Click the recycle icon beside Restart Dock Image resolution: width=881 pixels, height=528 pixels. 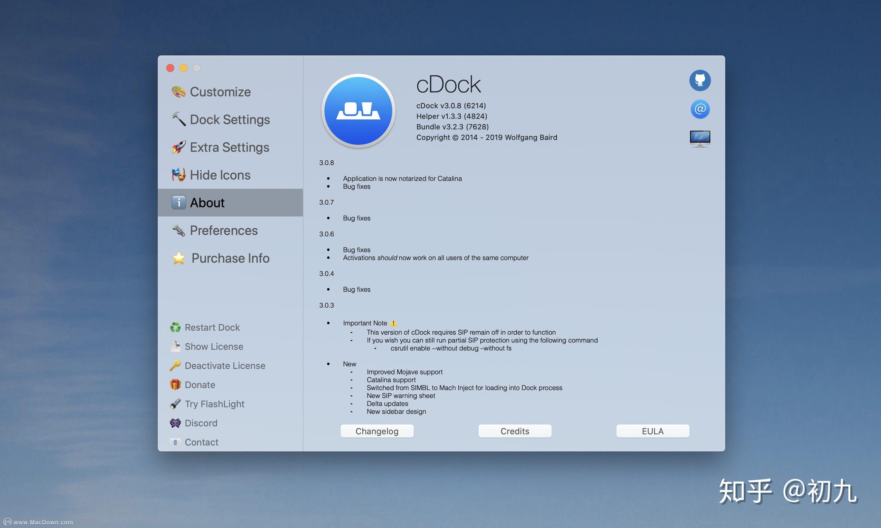pyautogui.click(x=175, y=327)
